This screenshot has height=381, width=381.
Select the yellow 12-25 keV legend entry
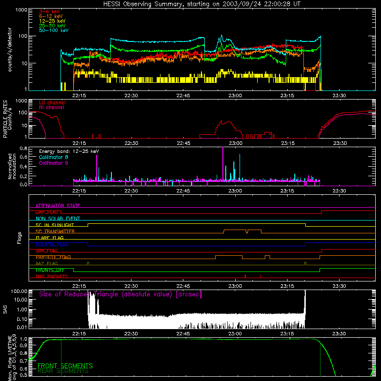point(52,21)
